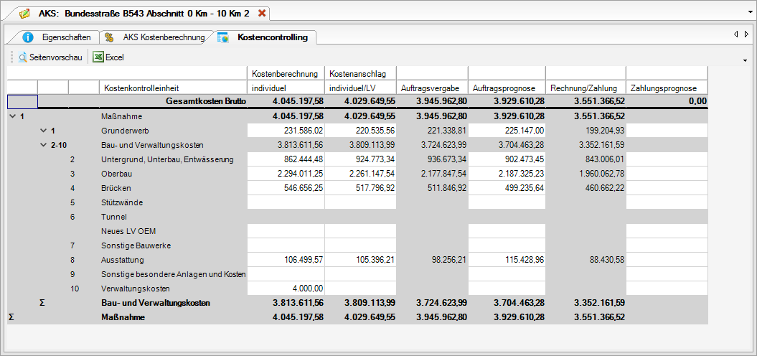The width and height of the screenshot is (757, 356).
Task: Close the AKS Bundesstraße B543 tab
Action: tap(262, 14)
